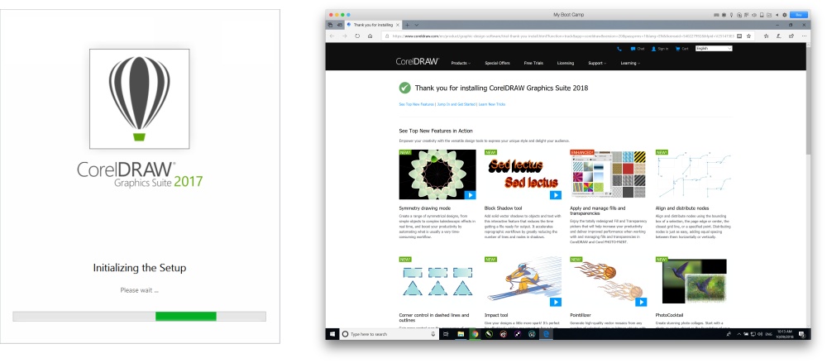827x363 pixels.
Task: Click the Windows search box
Action: [388, 334]
